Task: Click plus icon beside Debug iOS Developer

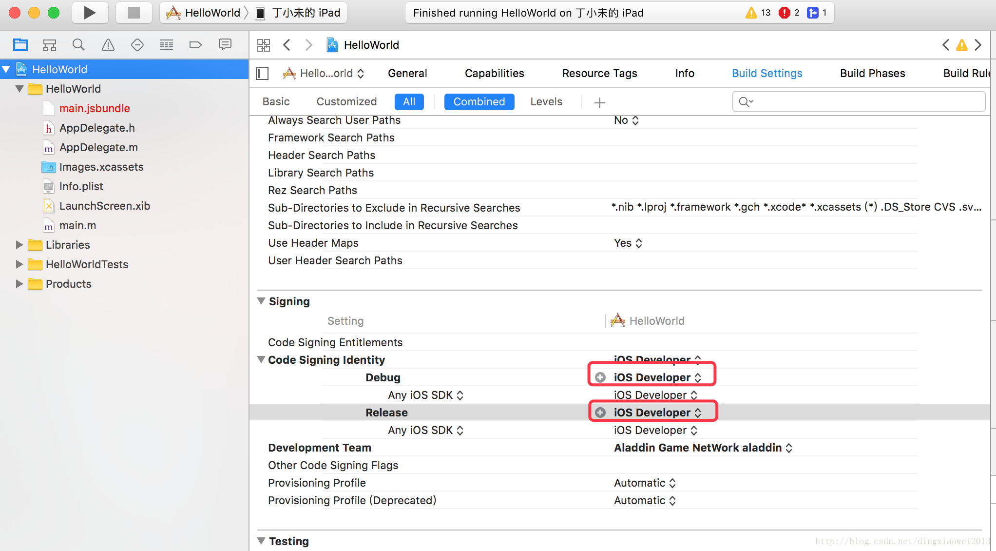Action: (600, 377)
